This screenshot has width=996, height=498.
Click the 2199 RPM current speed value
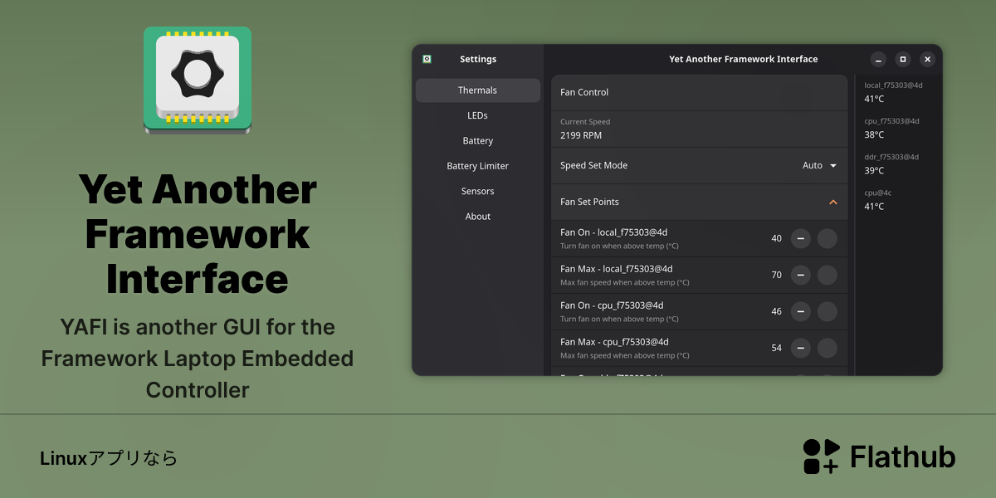click(x=581, y=135)
